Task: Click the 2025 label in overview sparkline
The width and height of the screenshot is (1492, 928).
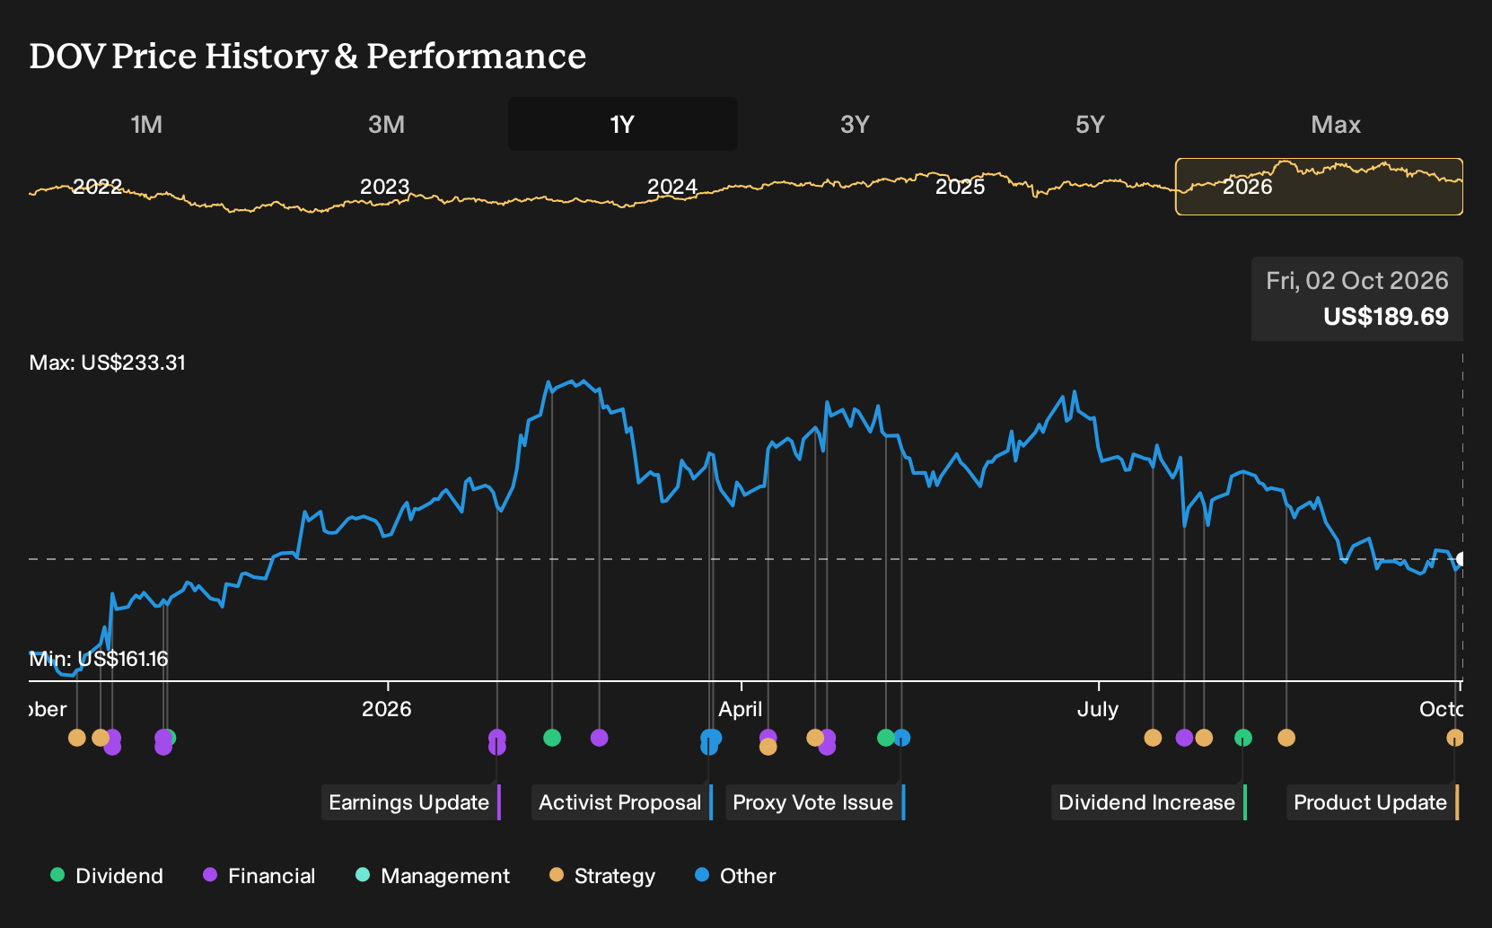Action: 960,187
